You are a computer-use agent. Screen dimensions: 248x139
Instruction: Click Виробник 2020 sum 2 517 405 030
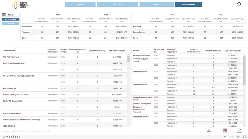click(x=188, y=26)
